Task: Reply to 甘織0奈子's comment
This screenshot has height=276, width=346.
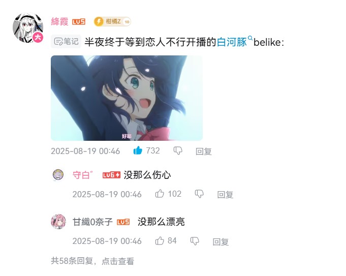Action: point(221,242)
